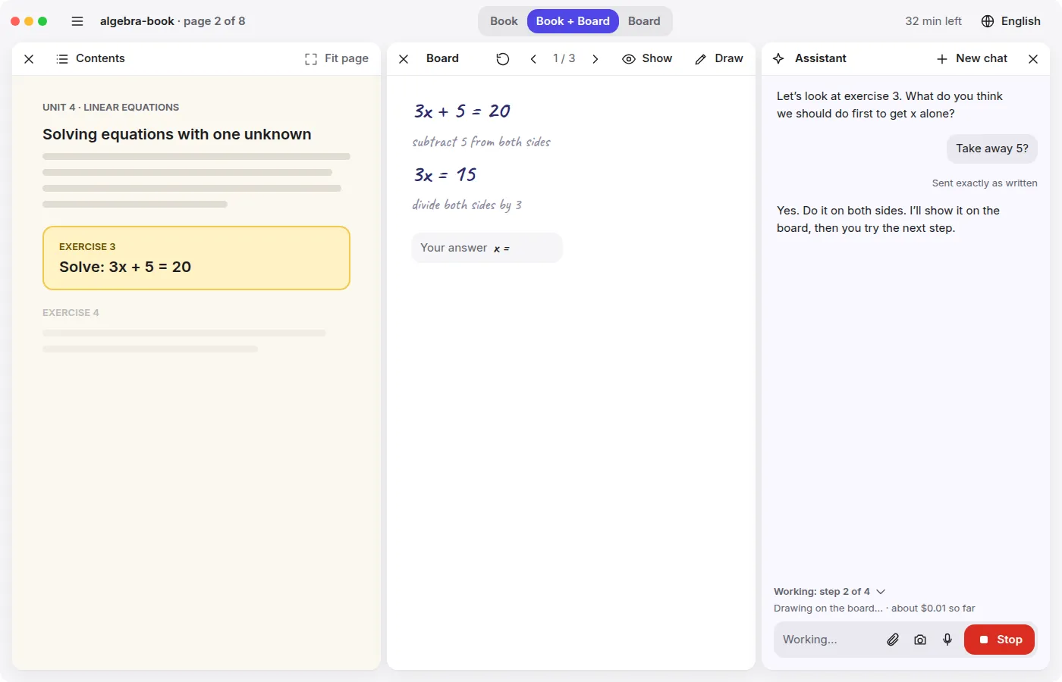This screenshot has height=682, width=1062.
Task: Select the Exercise 3 card
Action: tap(196, 258)
